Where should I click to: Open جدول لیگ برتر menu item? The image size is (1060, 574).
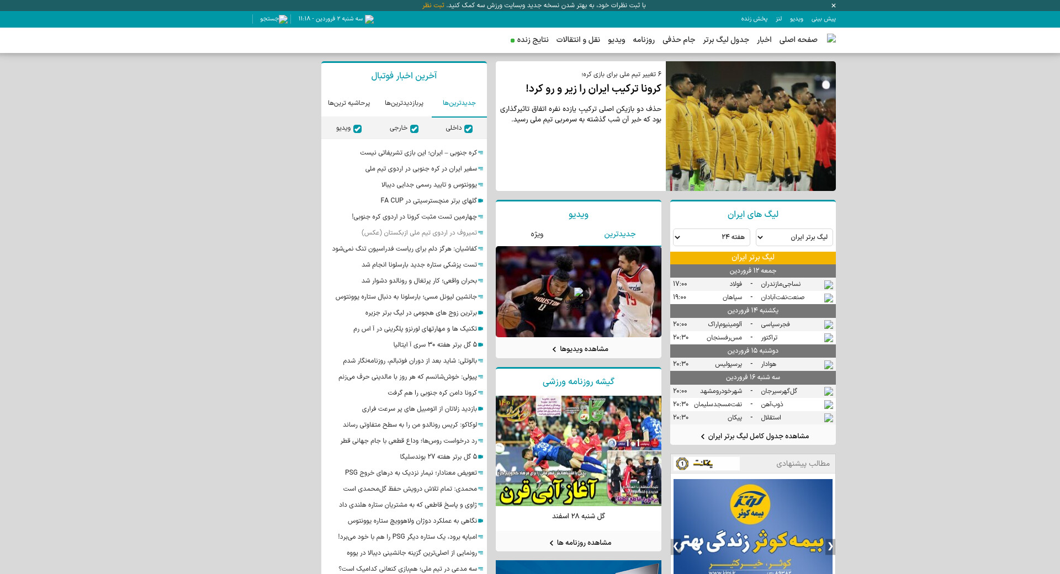(x=726, y=40)
